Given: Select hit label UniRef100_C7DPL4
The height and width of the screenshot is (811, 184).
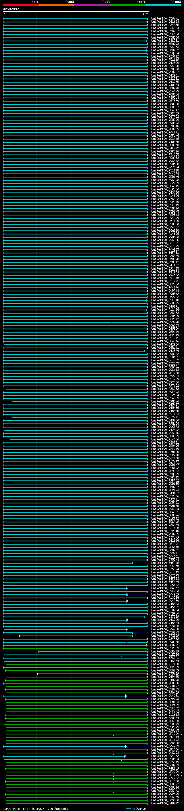Looking at the screenshot, I should 165,610.
